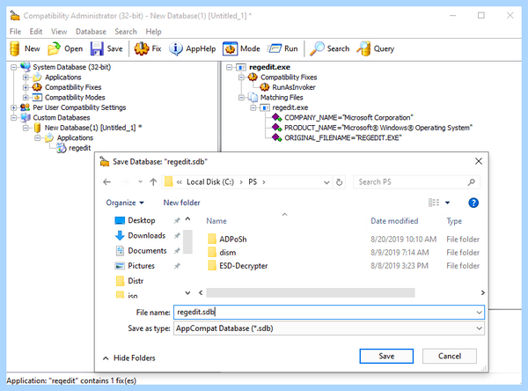
Task: Click the ORIGINAL_FILENAME attribute diamond icon
Action: pos(277,138)
